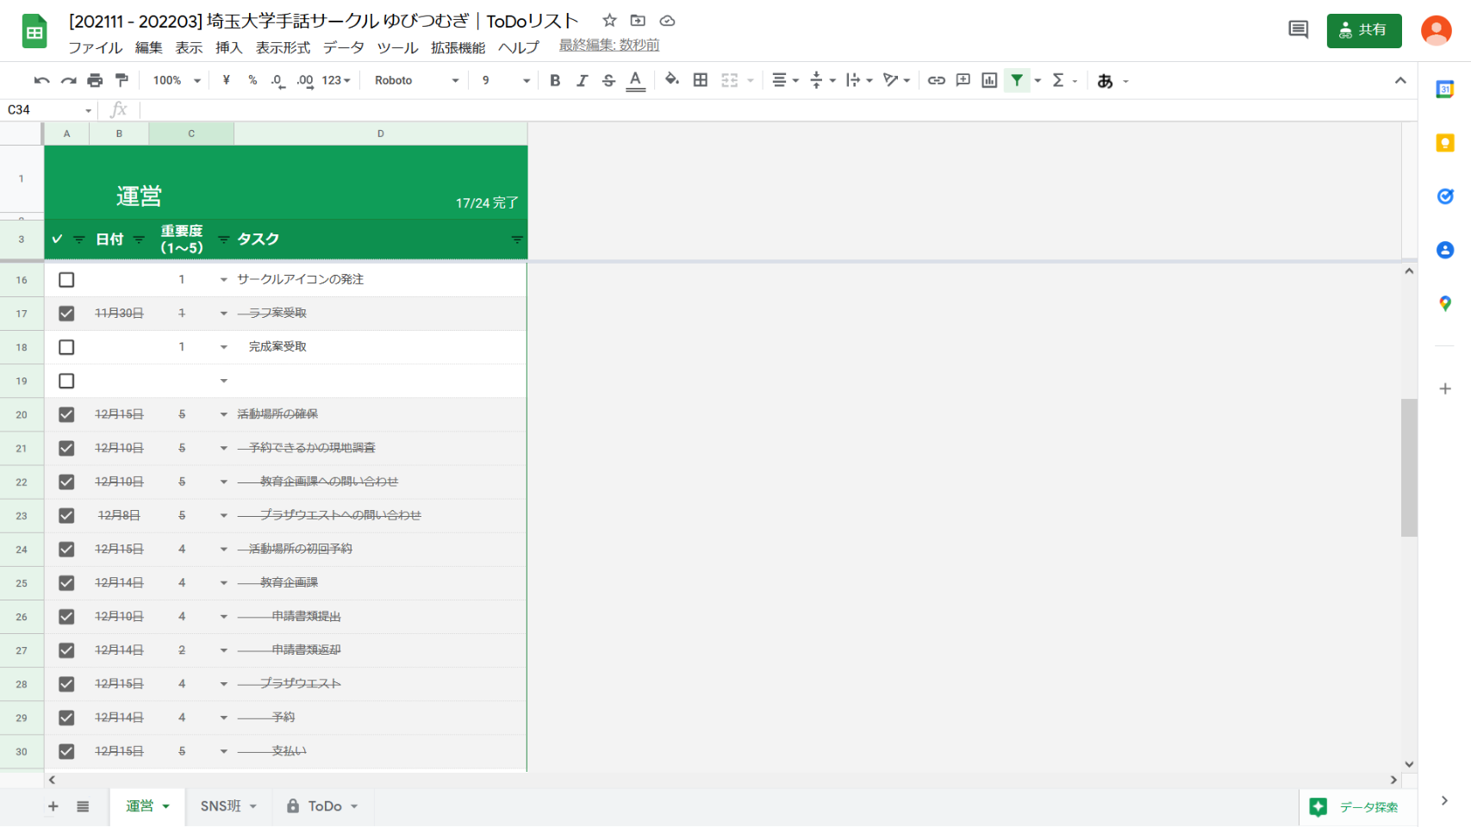This screenshot has width=1471, height=827.
Task: Open the 最終編集: 数秒前 history link
Action: 608,46
